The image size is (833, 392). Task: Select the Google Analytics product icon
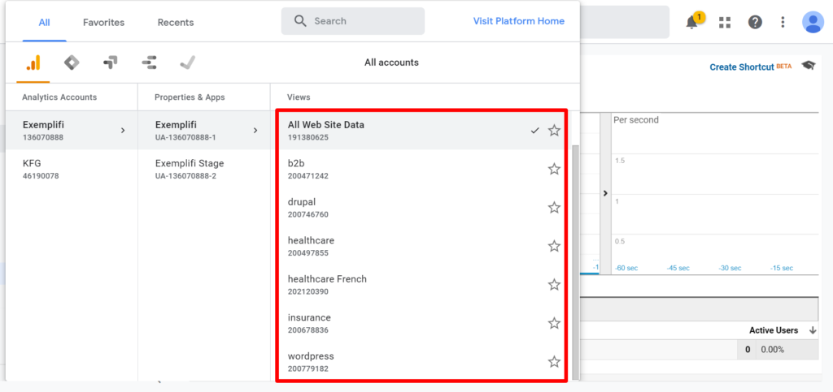33,63
